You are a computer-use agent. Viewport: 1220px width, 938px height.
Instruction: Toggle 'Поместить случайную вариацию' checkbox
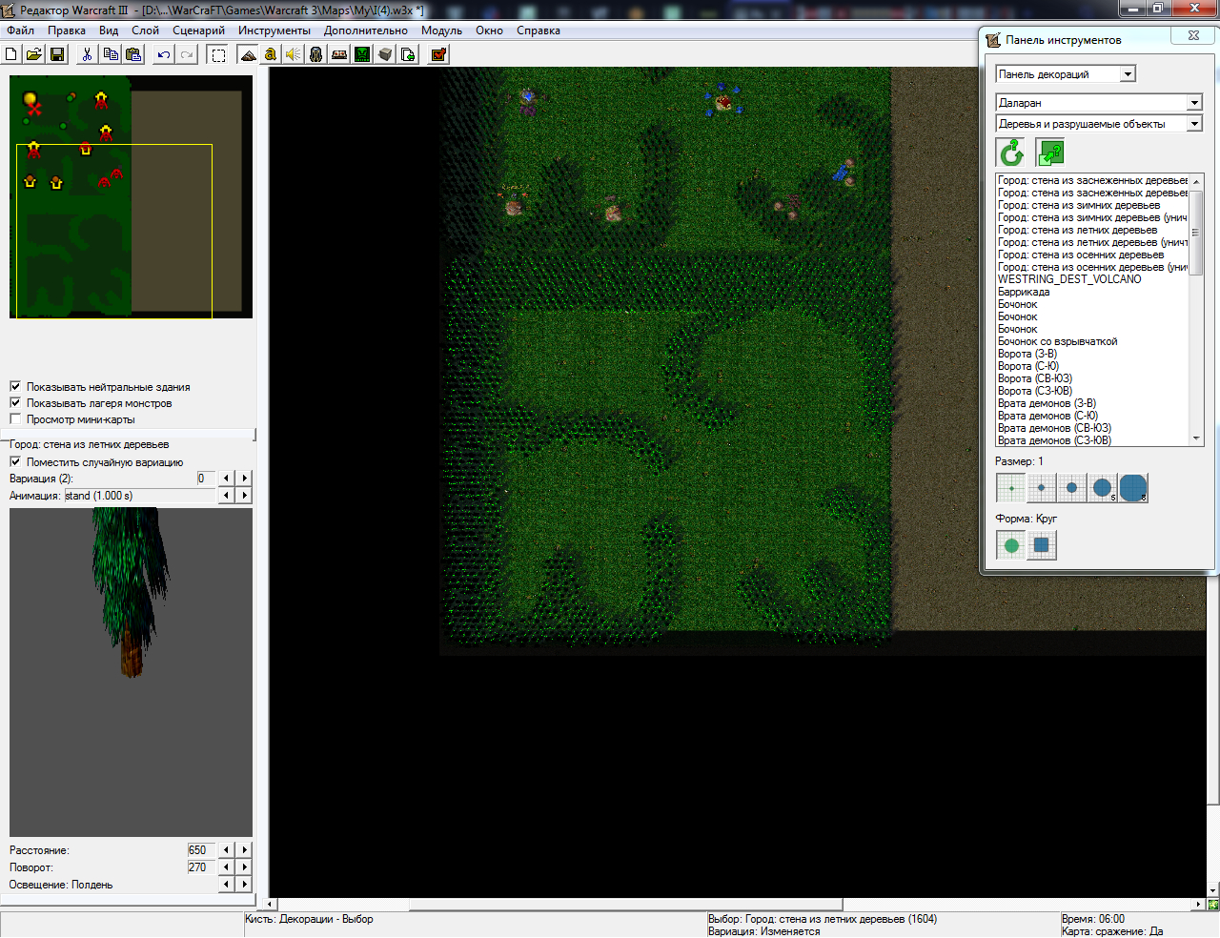coord(15,462)
